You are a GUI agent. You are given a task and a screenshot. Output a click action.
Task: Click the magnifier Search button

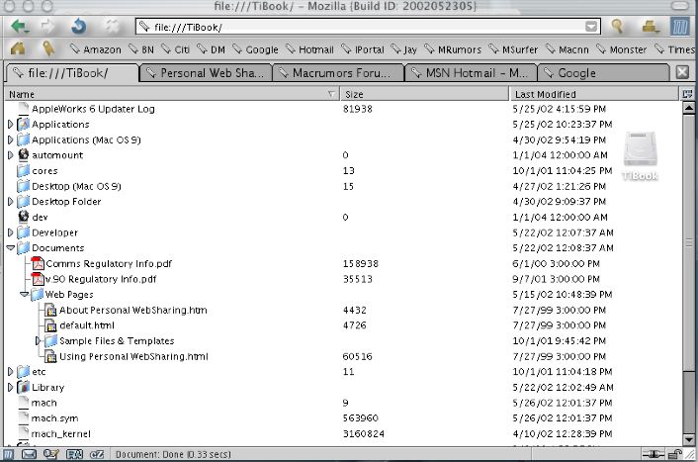pyautogui.click(x=617, y=27)
